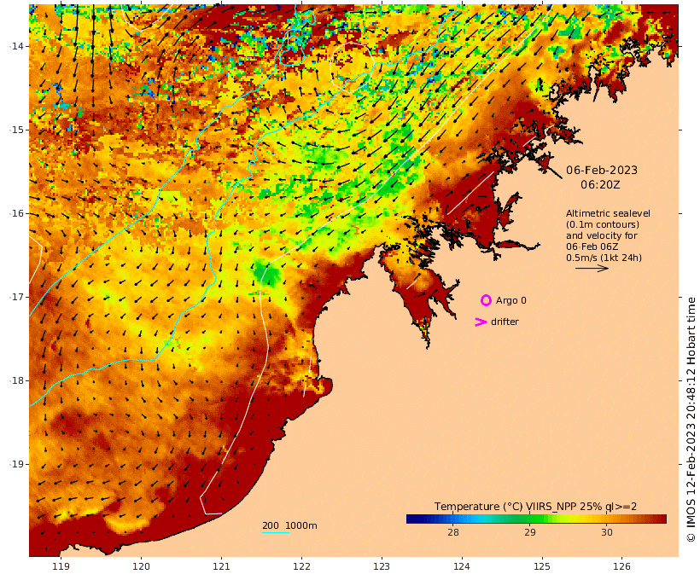Click the -15 latitude axis label

(17, 130)
